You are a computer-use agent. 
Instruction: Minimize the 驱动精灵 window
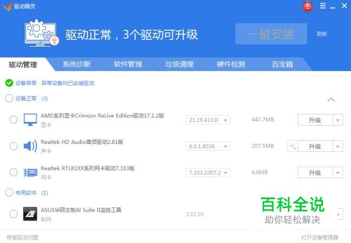click(x=333, y=8)
